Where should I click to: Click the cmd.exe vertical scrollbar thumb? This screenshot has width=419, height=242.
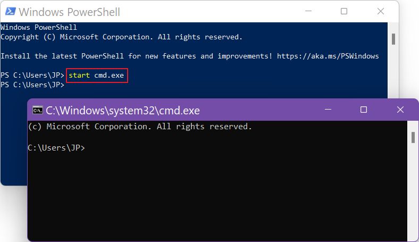coord(413,137)
